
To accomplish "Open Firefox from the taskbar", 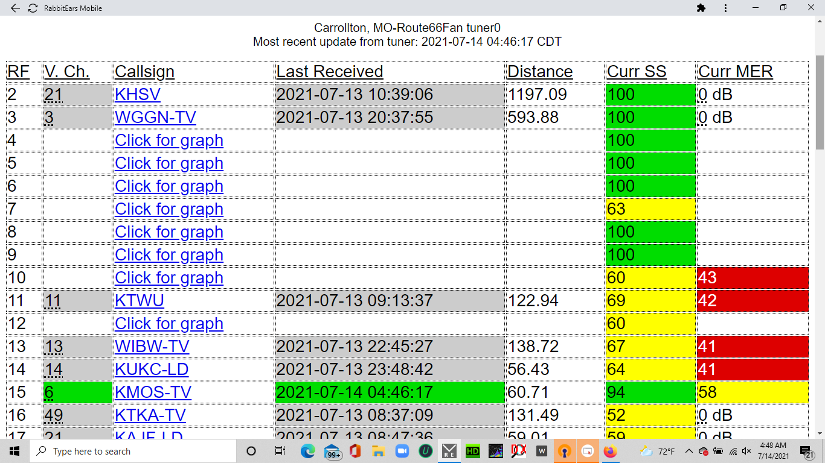I will click(611, 451).
